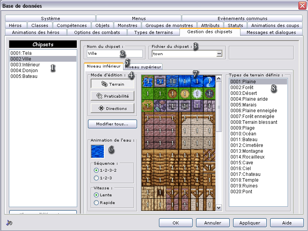Open the Types de terrains tab

click(x=153, y=32)
